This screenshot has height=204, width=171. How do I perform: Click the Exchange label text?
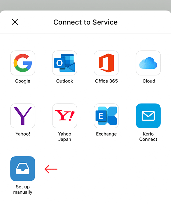[106, 134]
